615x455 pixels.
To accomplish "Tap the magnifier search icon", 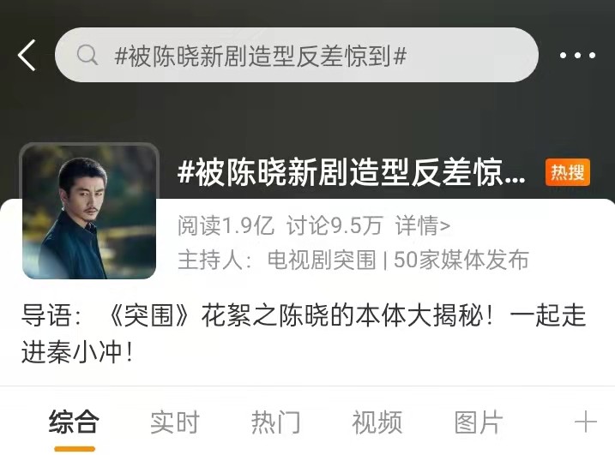I will (87, 55).
